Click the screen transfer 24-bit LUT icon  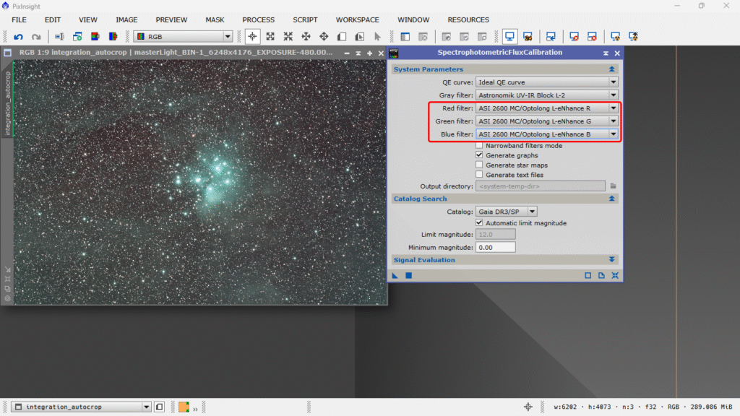click(528, 36)
